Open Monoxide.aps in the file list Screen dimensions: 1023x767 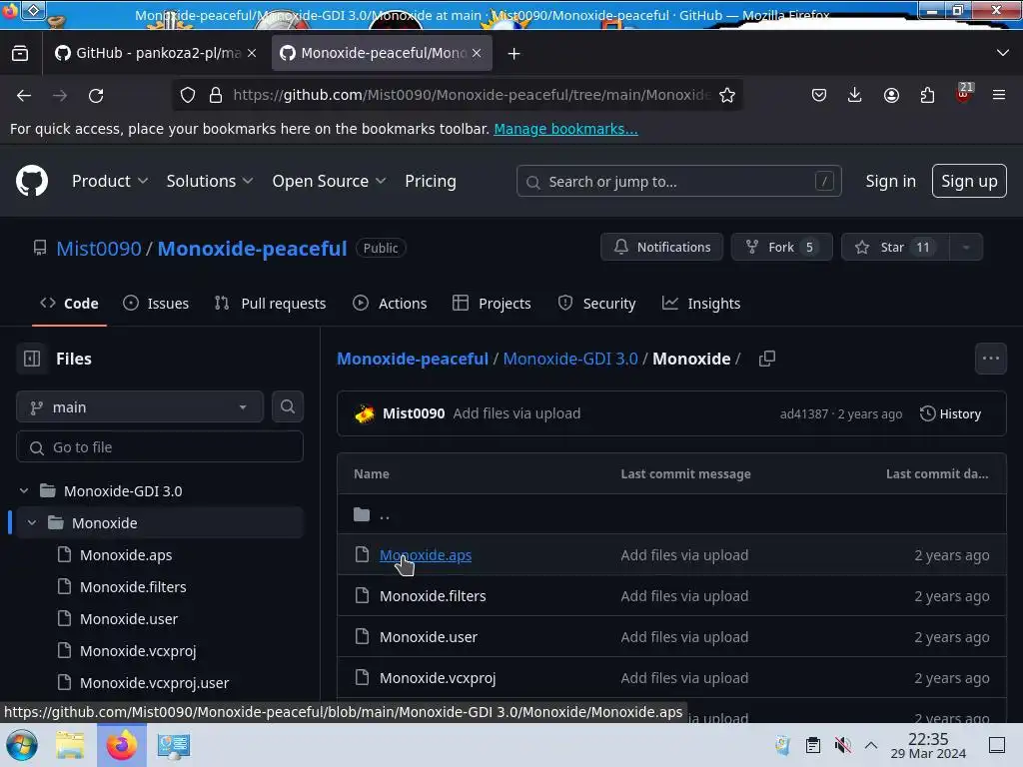pos(426,555)
